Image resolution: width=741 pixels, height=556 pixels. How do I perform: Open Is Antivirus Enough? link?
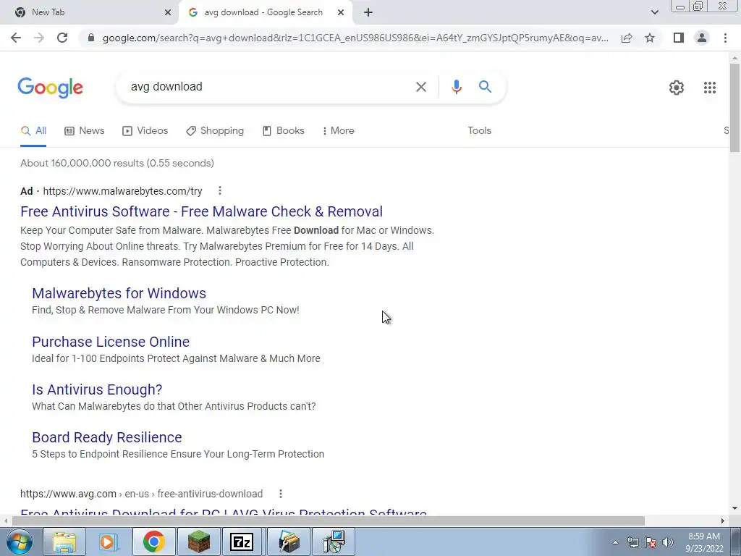tap(97, 389)
